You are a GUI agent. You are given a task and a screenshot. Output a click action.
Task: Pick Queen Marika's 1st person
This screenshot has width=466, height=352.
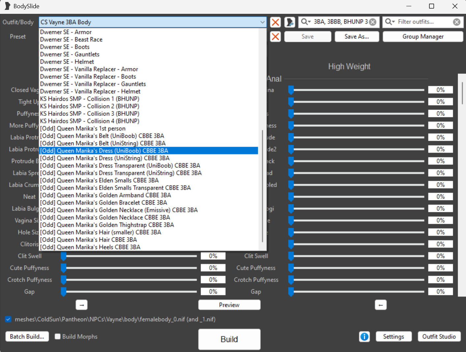[x=148, y=129]
